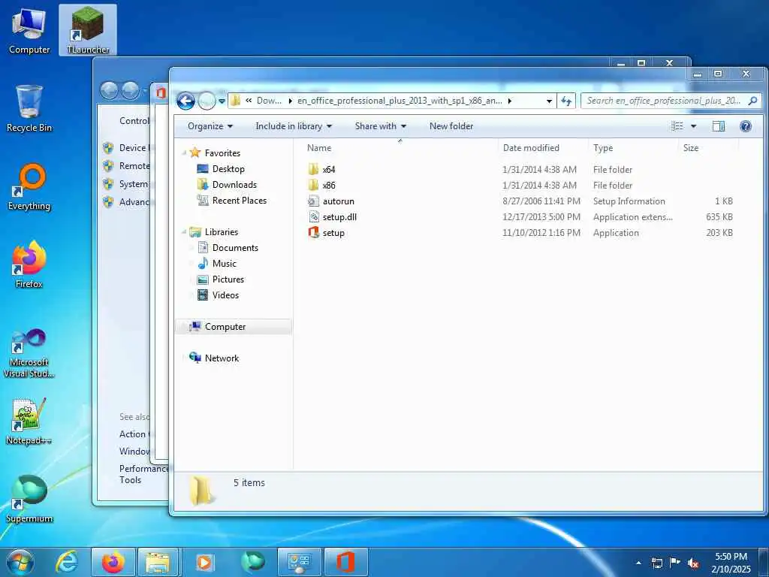Click the Device link in Control Panel window
This screenshot has height=577, width=769.
point(134,148)
